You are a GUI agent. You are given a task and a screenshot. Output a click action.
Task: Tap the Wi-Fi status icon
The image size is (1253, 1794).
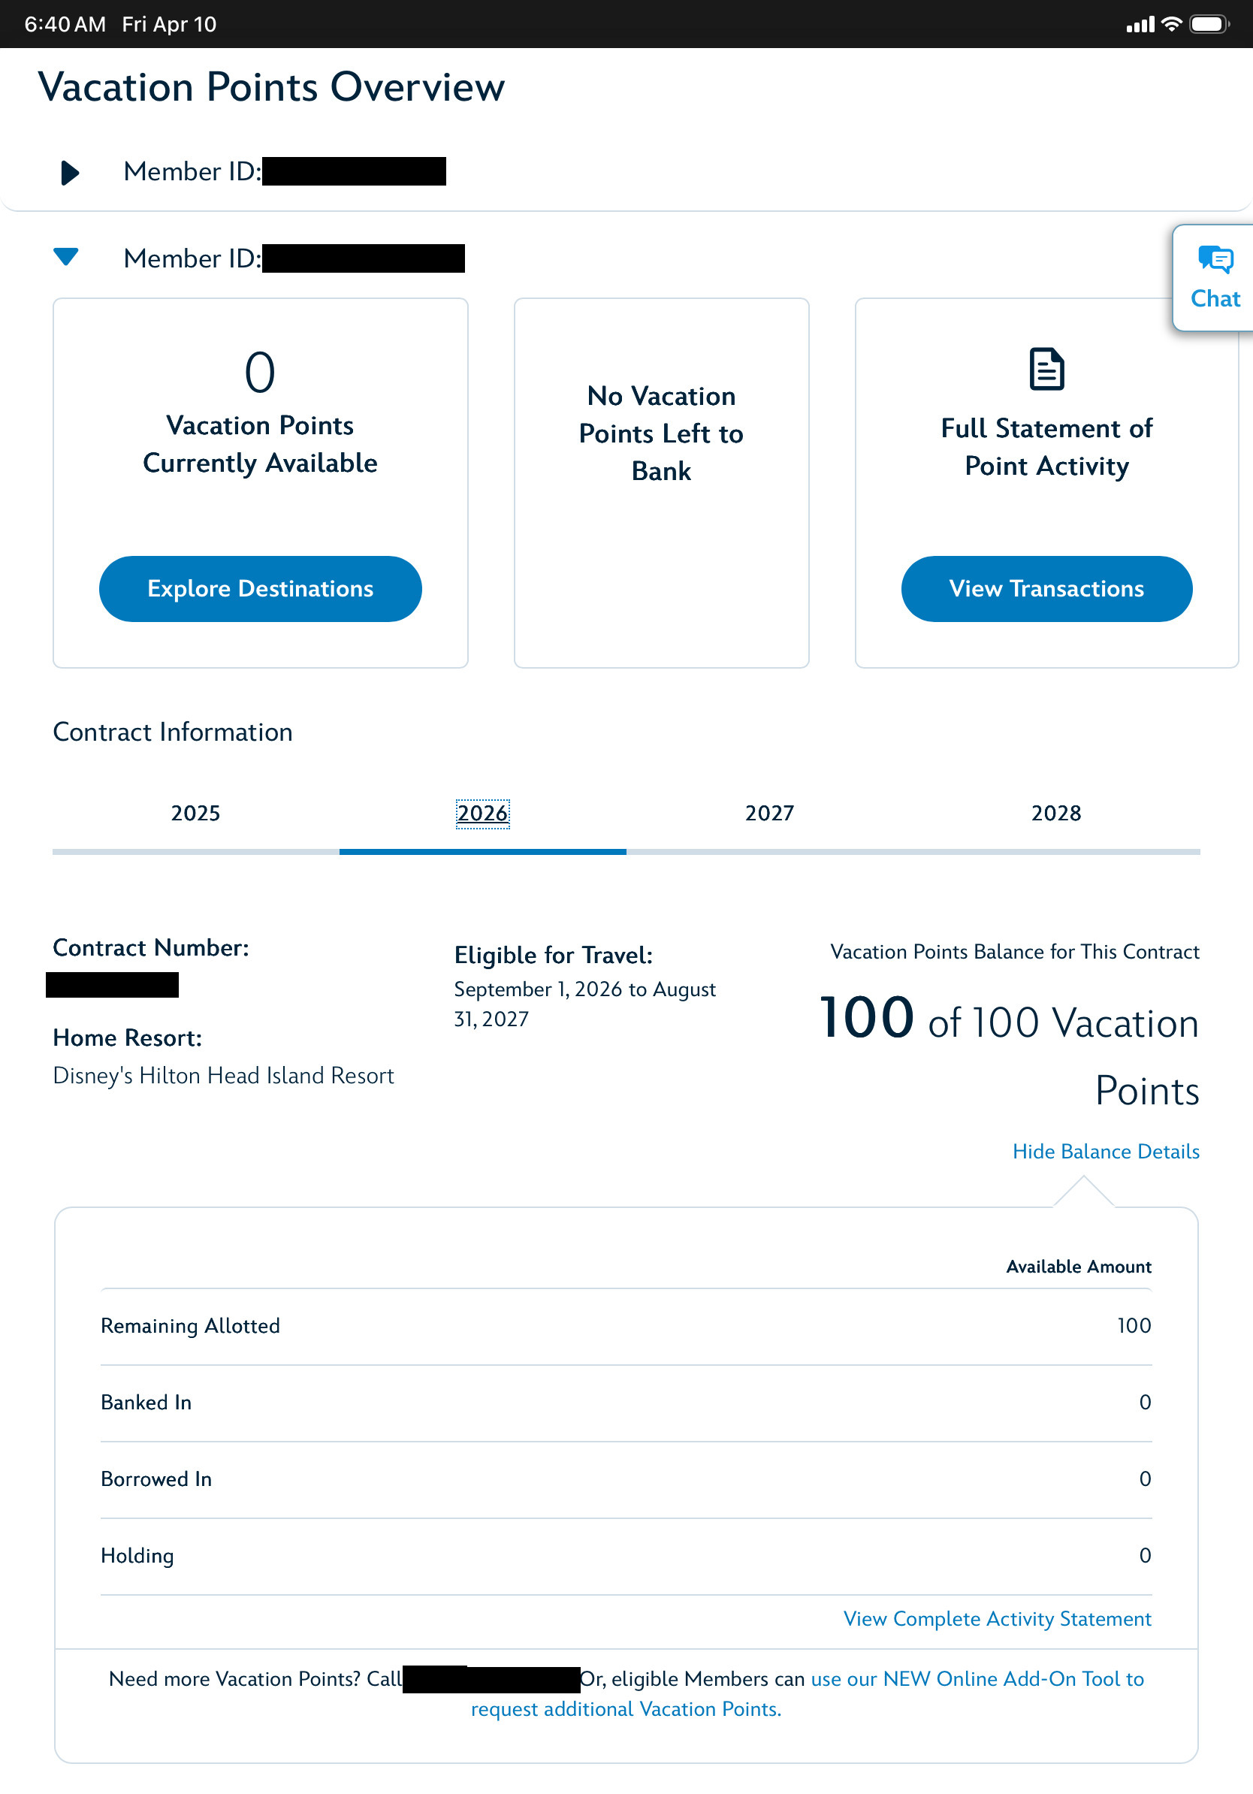(1171, 24)
